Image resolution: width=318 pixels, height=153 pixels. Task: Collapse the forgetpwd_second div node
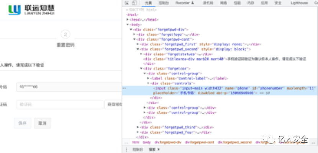[x=138, y=49]
